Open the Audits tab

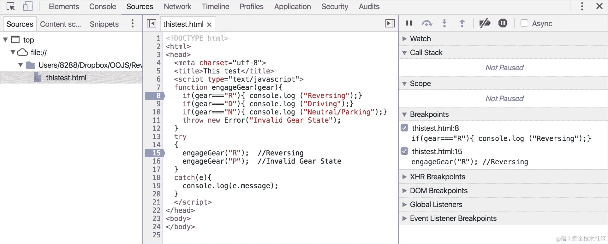pos(369,7)
